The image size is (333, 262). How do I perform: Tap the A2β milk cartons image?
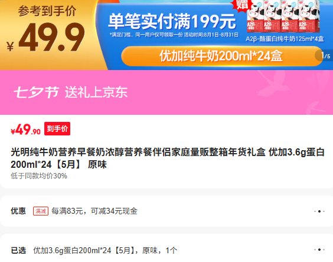click(283, 17)
